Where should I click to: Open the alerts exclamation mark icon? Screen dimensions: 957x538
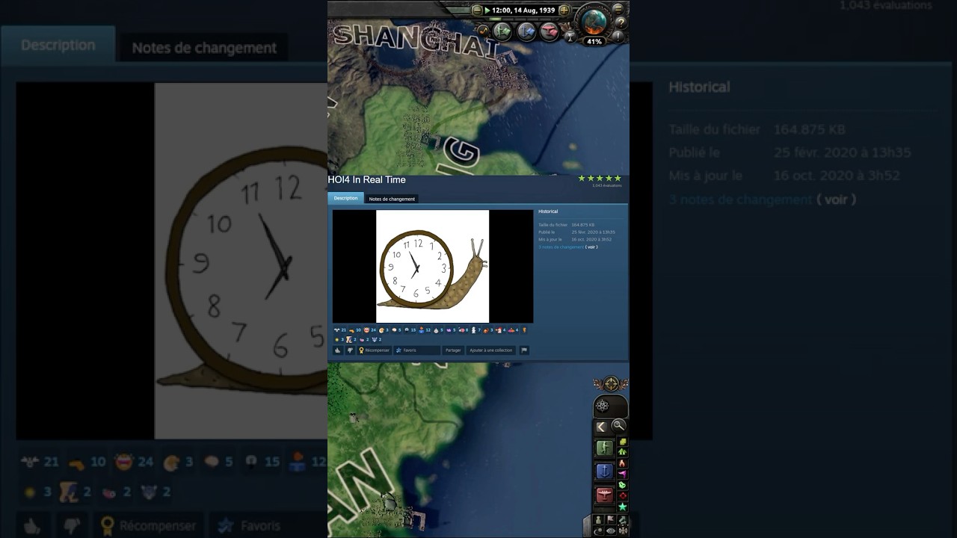[618, 36]
